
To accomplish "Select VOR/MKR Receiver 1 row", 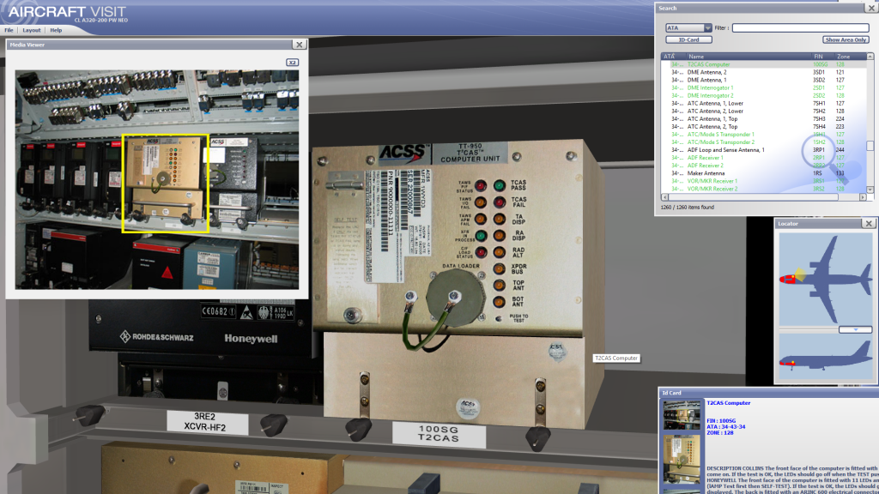I will 763,182.
